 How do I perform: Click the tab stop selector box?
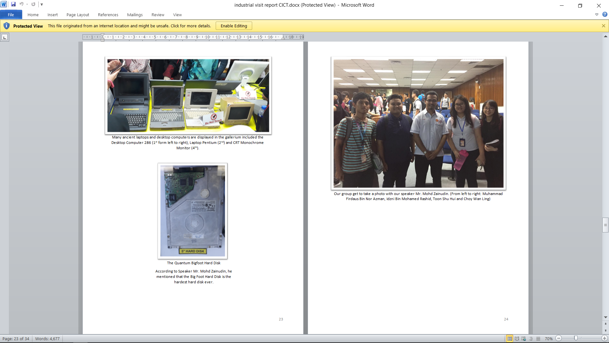(4, 37)
